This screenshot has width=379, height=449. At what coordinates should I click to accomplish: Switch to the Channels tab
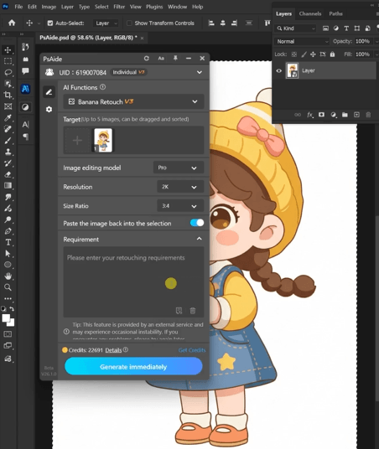pos(310,13)
